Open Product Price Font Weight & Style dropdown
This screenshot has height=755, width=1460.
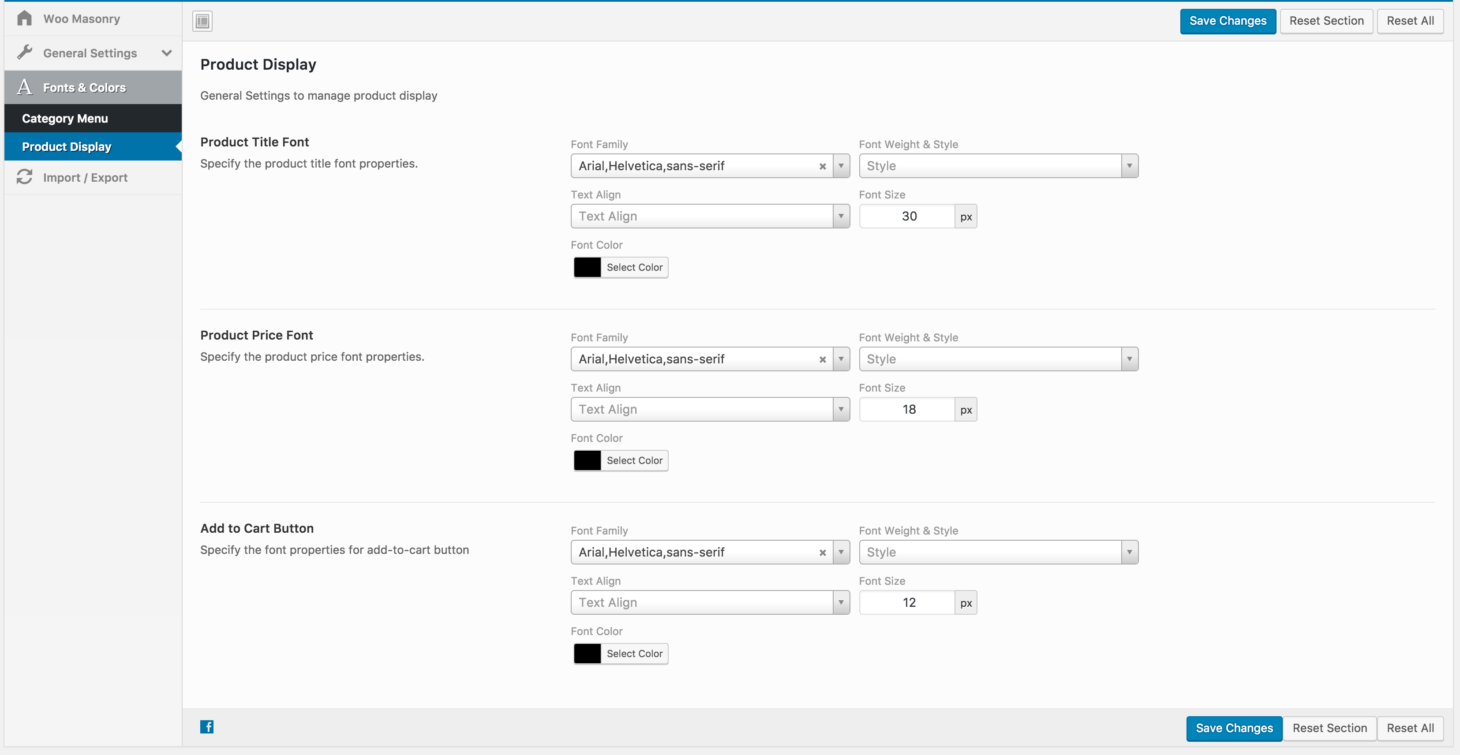pos(999,359)
